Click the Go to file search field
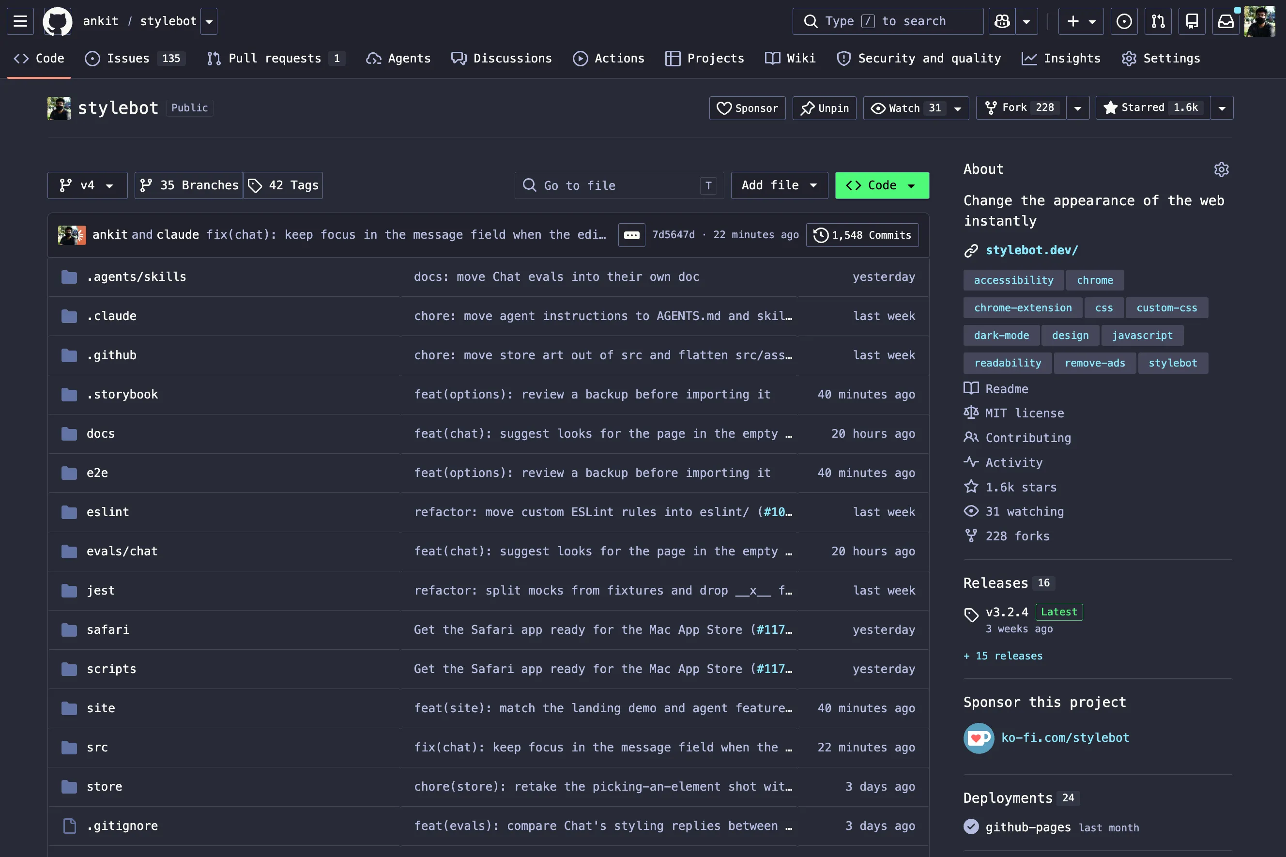Screen dimensions: 1286x857 (x=619, y=185)
